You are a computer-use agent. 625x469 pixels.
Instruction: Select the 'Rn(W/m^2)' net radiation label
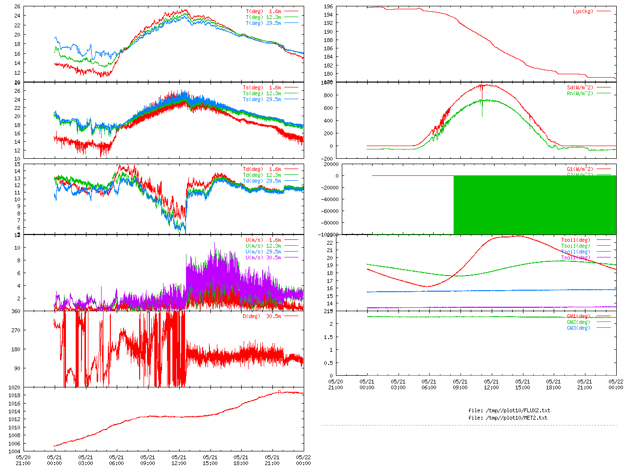(580, 93)
